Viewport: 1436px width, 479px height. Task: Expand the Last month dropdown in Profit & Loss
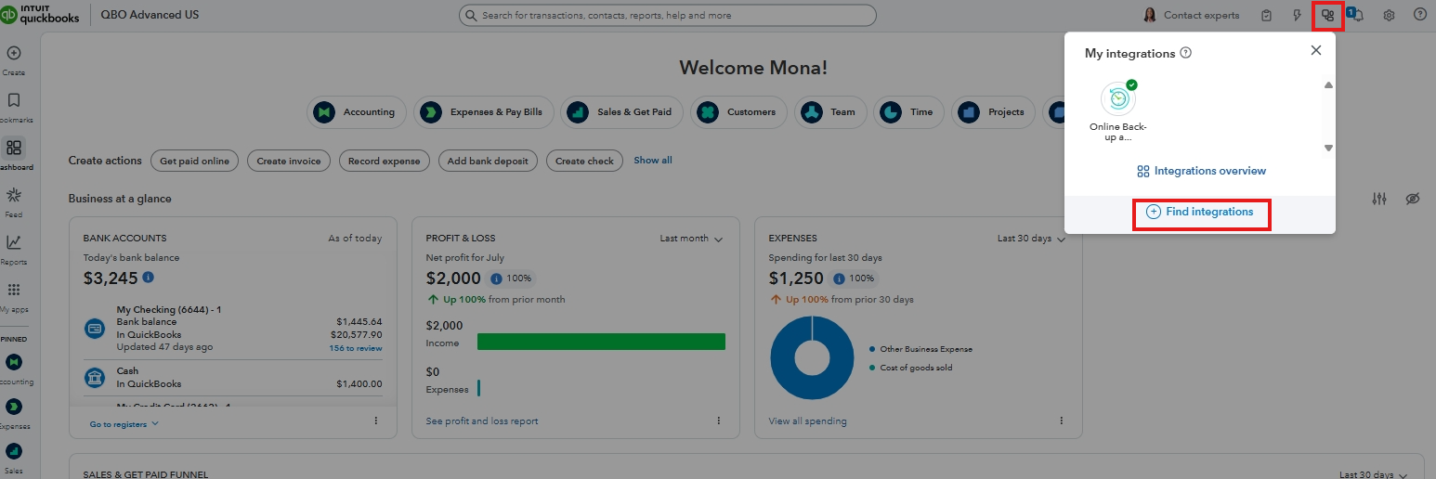point(691,239)
